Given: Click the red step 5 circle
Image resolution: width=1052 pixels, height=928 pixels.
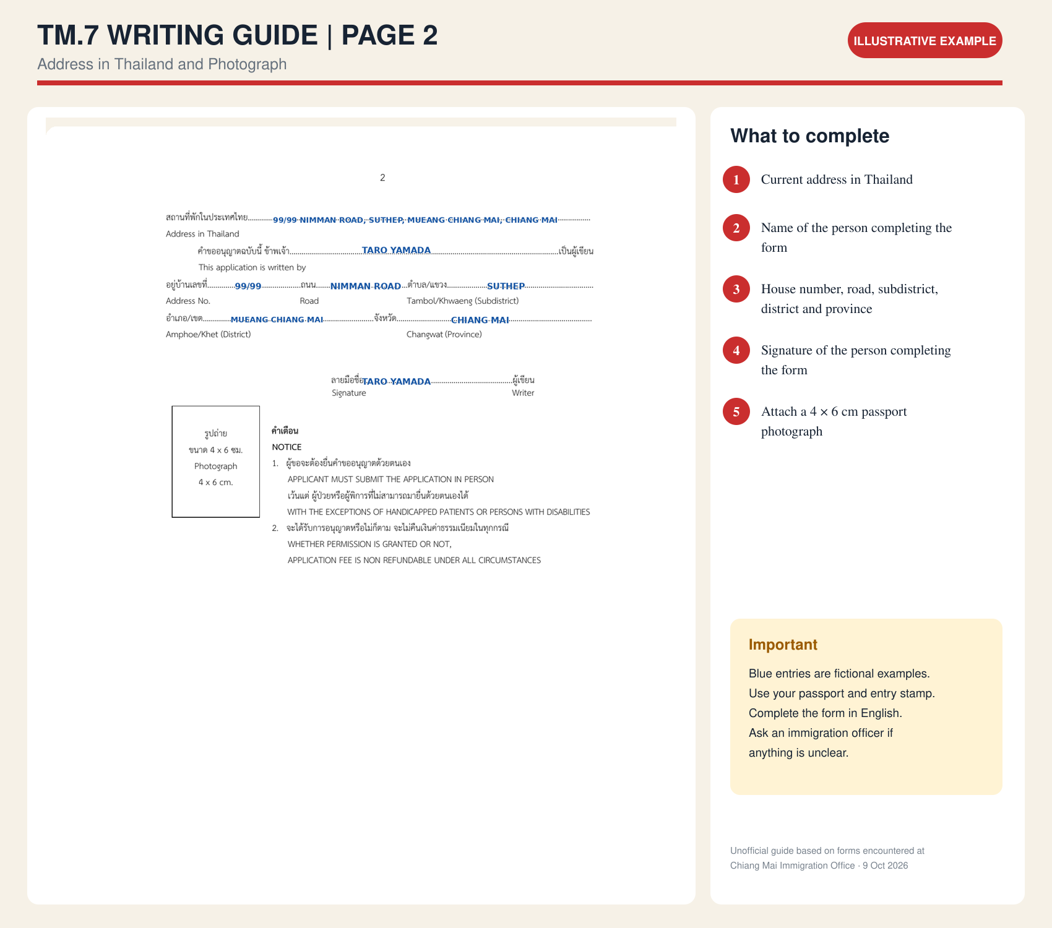Looking at the screenshot, I should click(736, 411).
